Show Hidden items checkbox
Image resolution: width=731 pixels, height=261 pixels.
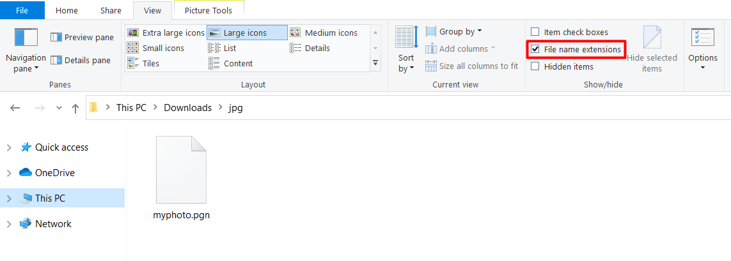point(535,67)
